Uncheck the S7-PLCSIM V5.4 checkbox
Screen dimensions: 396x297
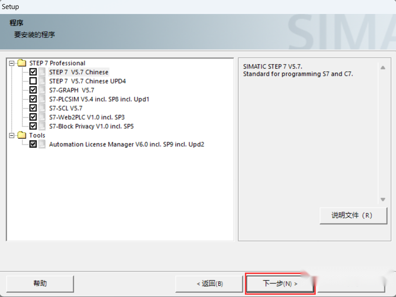(33, 99)
